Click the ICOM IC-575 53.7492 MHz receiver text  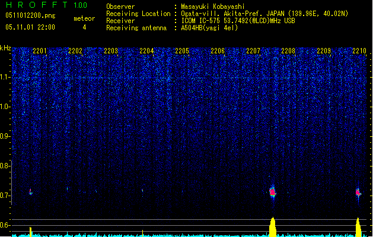[x=238, y=21]
